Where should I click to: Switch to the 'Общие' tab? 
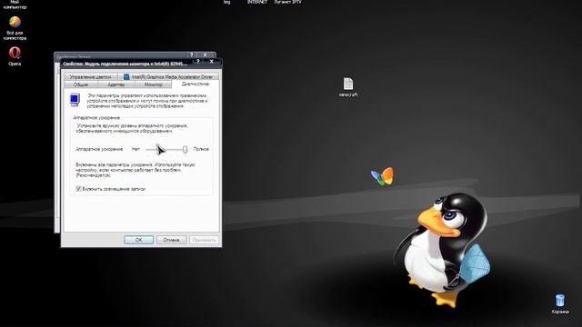pyautogui.click(x=81, y=84)
